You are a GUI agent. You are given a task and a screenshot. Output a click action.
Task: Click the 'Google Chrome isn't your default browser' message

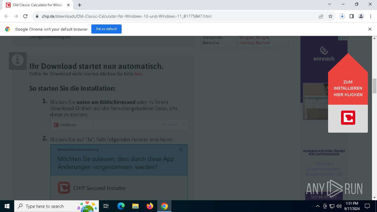pos(52,29)
